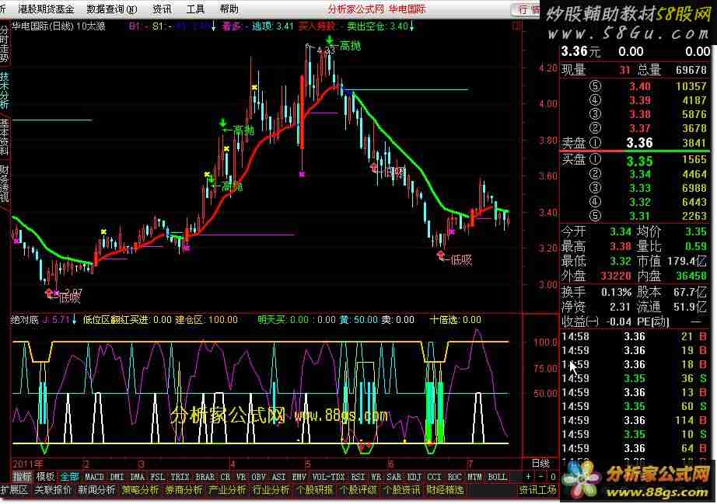Open the 工具 menu

(x=196, y=9)
